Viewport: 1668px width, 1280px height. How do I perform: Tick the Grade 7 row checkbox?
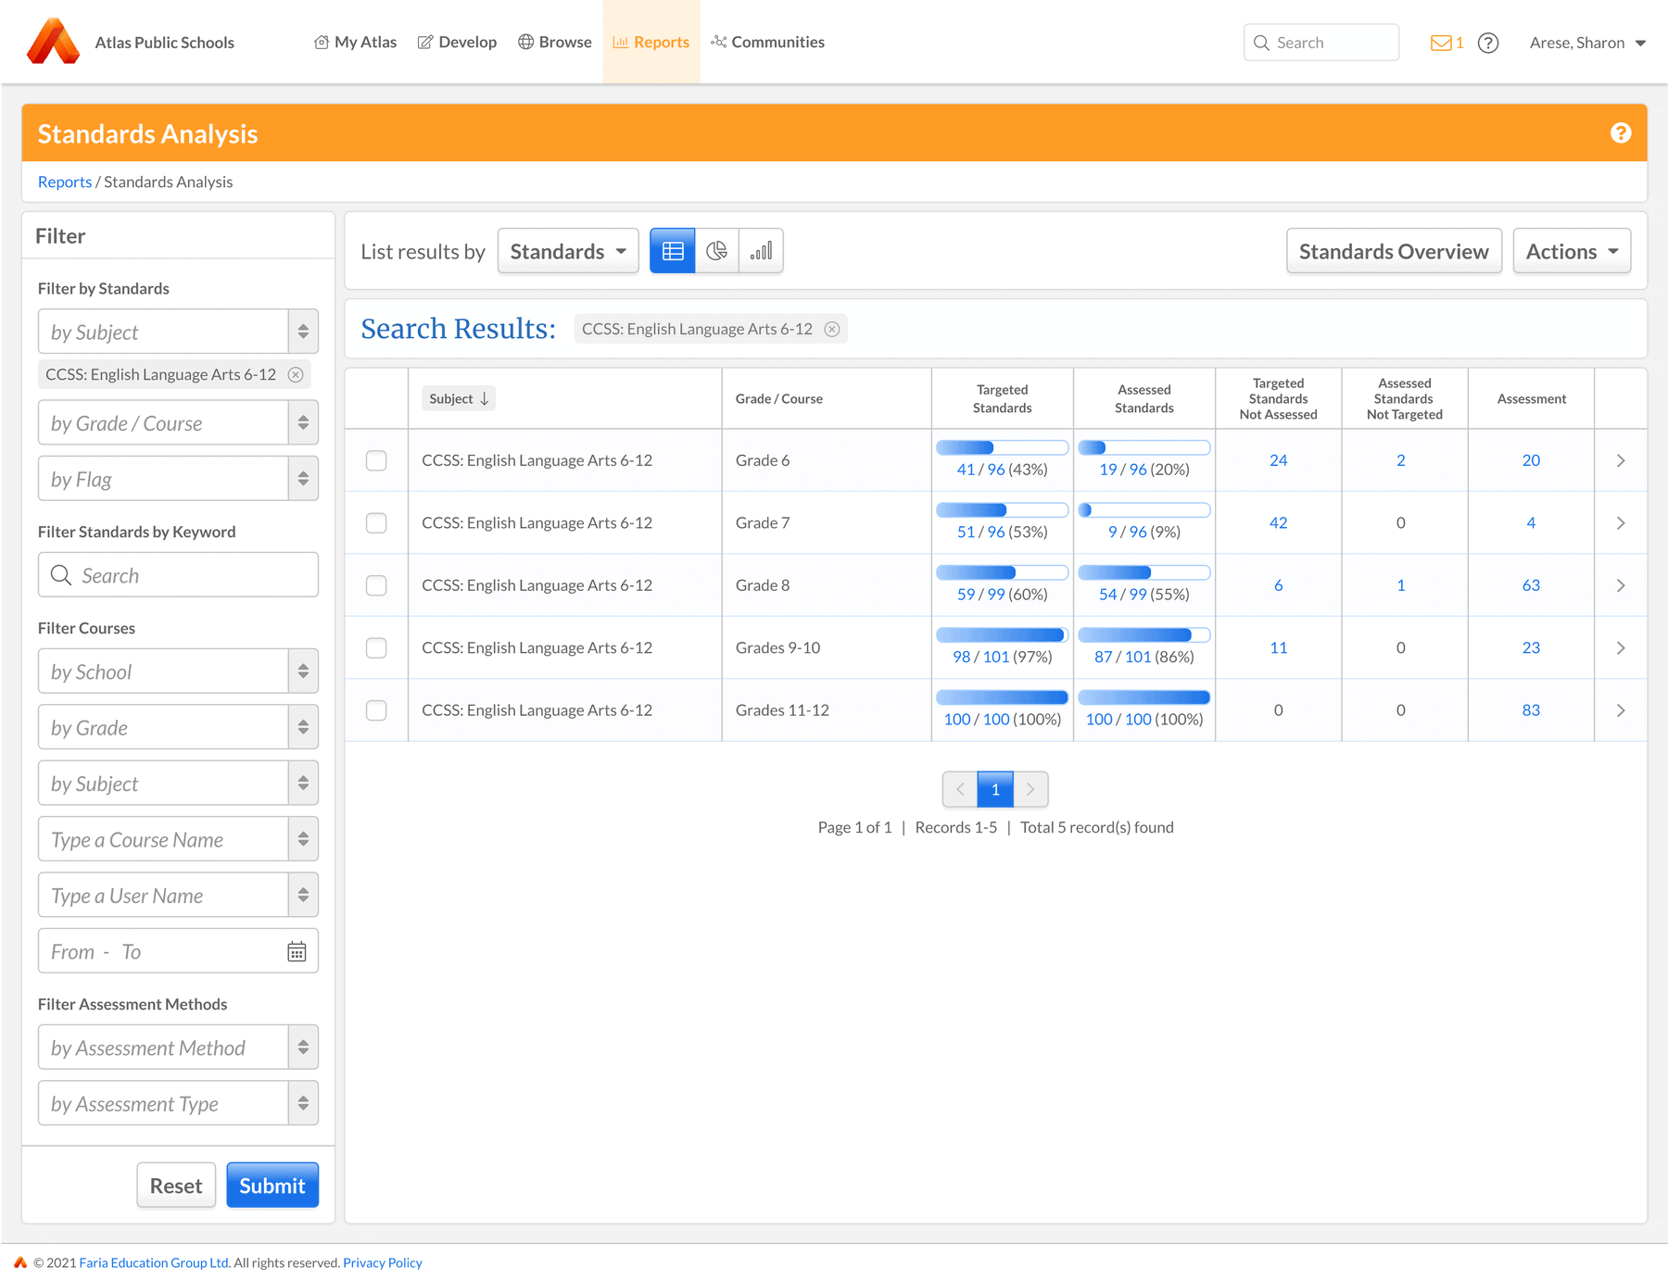376,523
